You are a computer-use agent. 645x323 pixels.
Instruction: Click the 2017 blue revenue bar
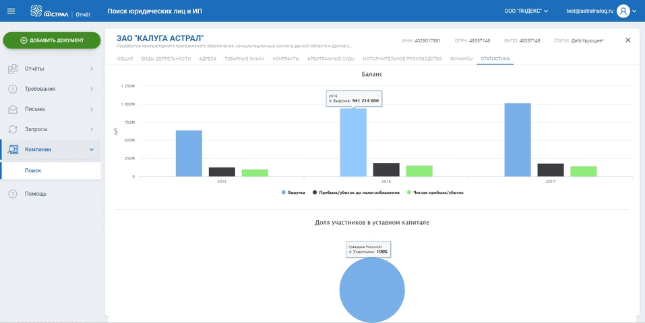point(518,140)
